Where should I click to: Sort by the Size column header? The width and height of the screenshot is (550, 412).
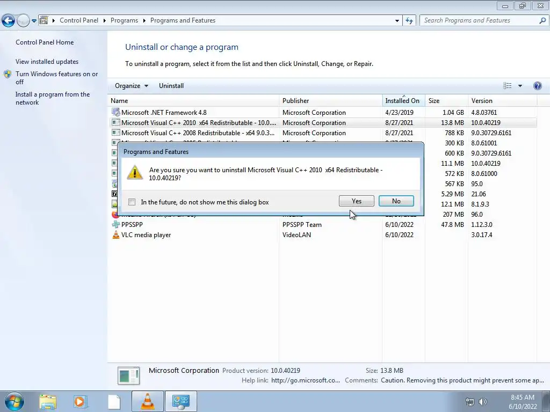click(446, 100)
